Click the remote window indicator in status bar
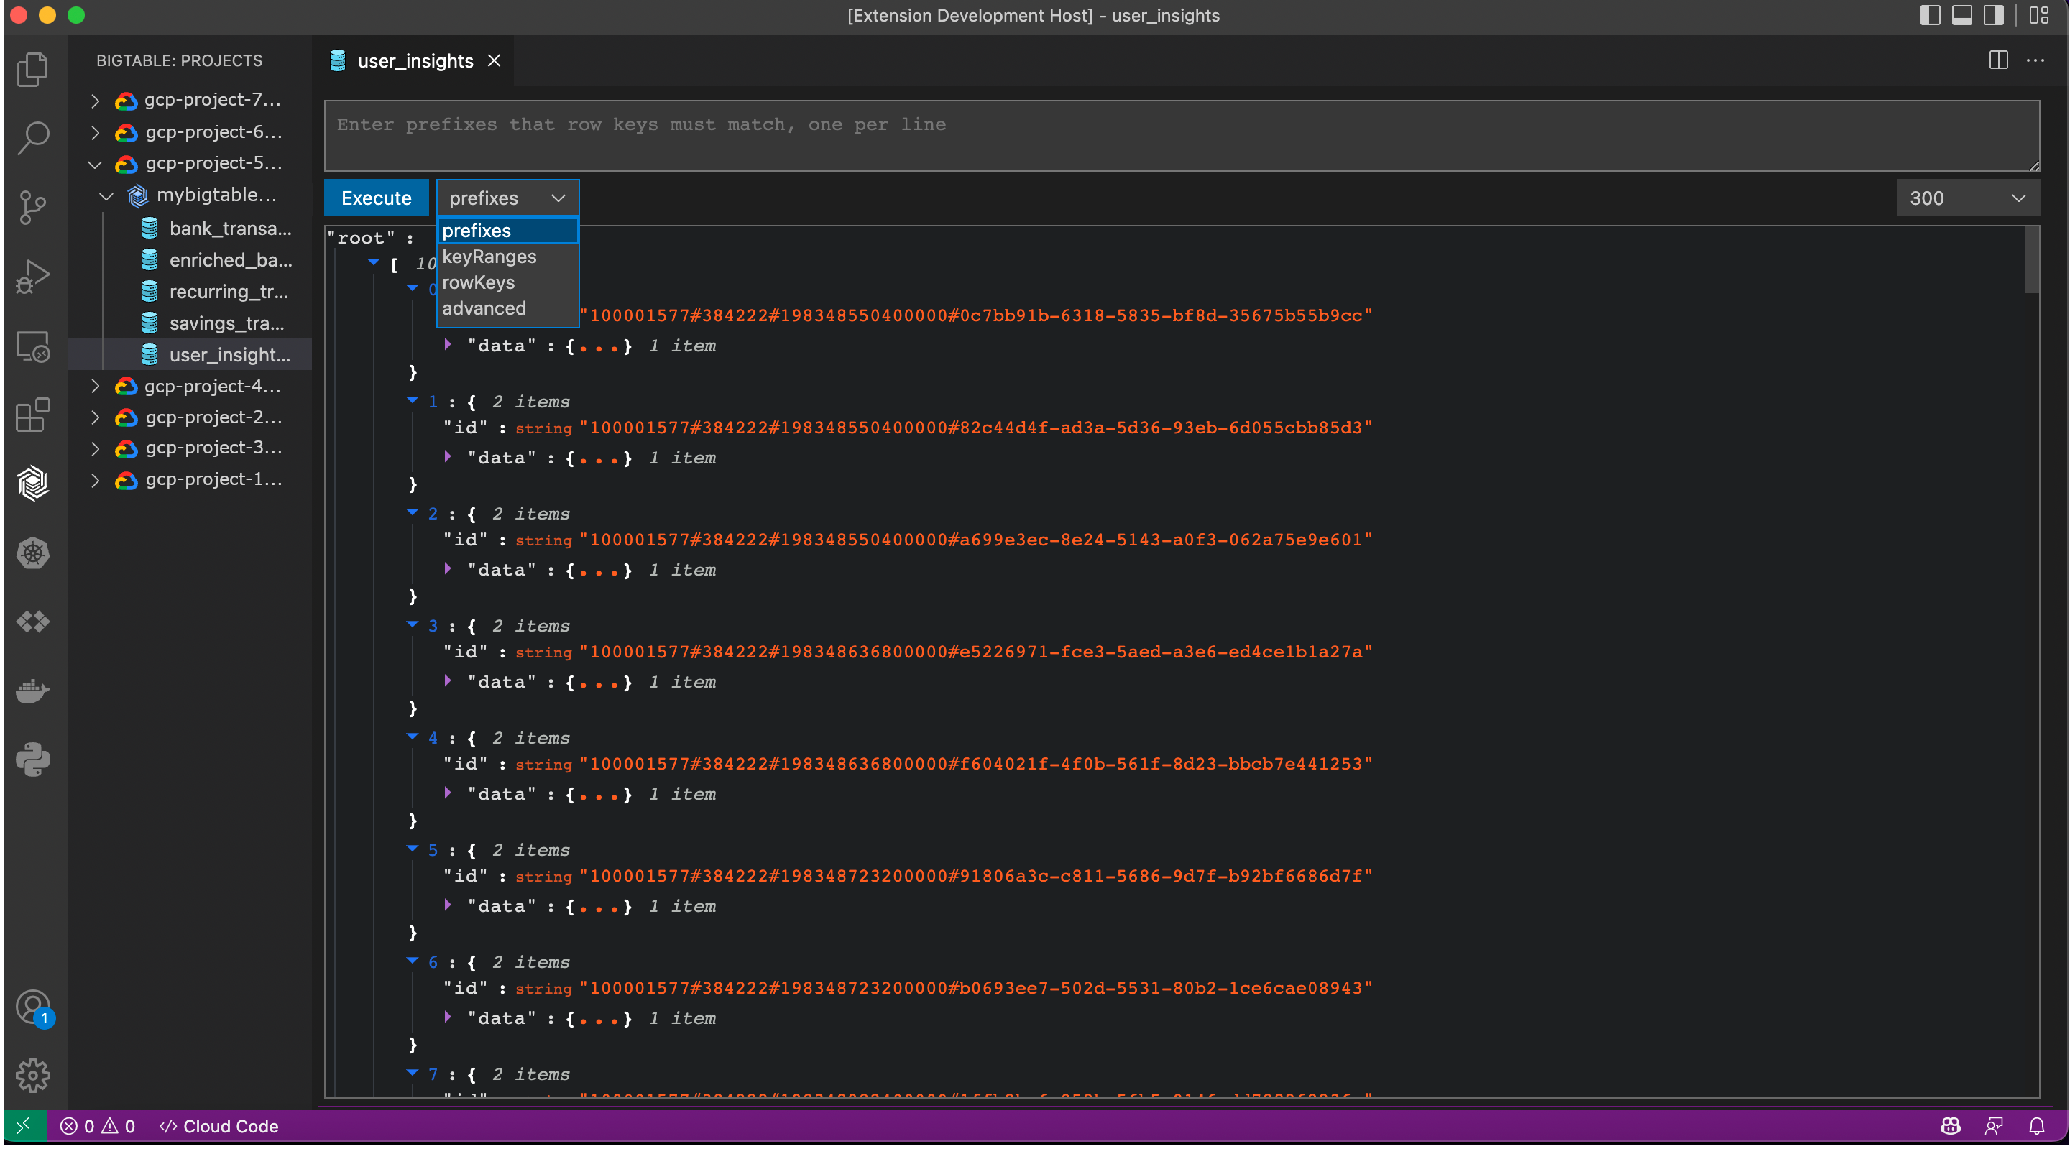The height and width of the screenshot is (1154, 2070). tap(24, 1126)
